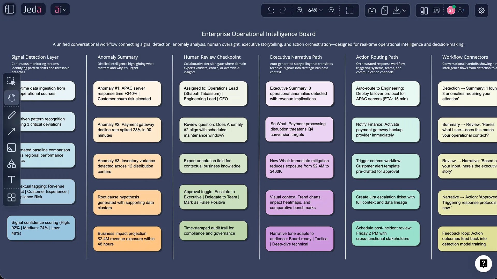Image resolution: width=497 pixels, height=279 pixels.
Task: Open help via the question mark bubble
Action: coord(484,263)
